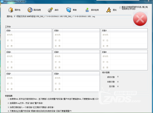
Task: Click quick guide step 2 about img file
Action: (x=25, y=103)
